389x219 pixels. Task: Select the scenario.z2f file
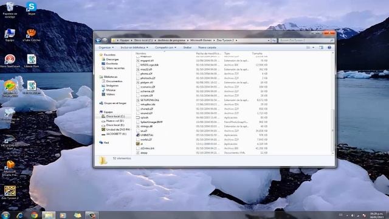point(148,87)
